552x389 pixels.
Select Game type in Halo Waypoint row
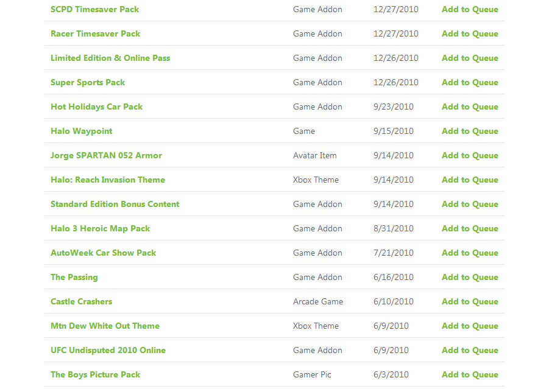(304, 131)
